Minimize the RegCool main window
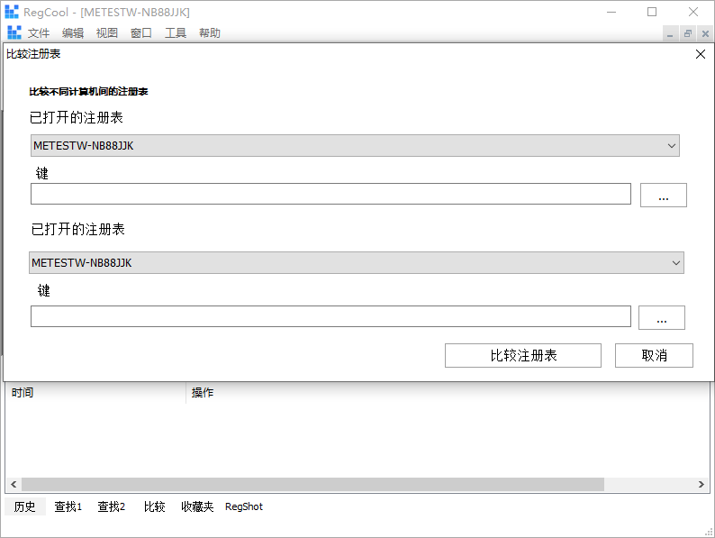 click(611, 12)
